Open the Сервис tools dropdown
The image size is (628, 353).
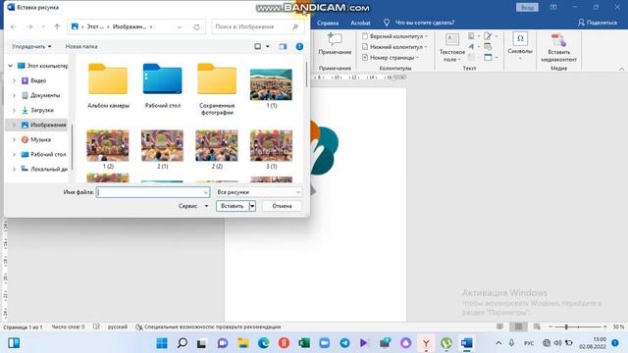point(193,206)
